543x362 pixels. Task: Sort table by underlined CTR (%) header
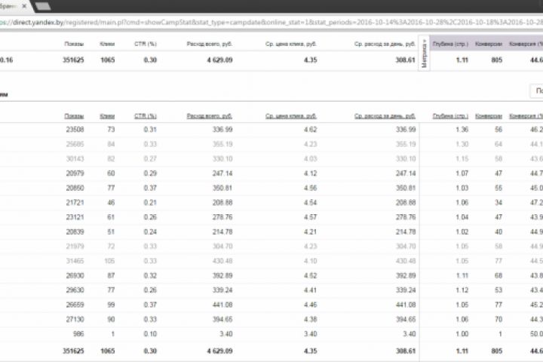[x=146, y=116]
